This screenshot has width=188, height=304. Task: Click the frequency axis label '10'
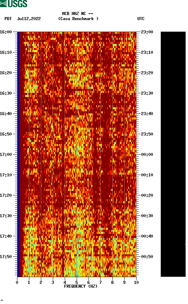(x=136, y=283)
